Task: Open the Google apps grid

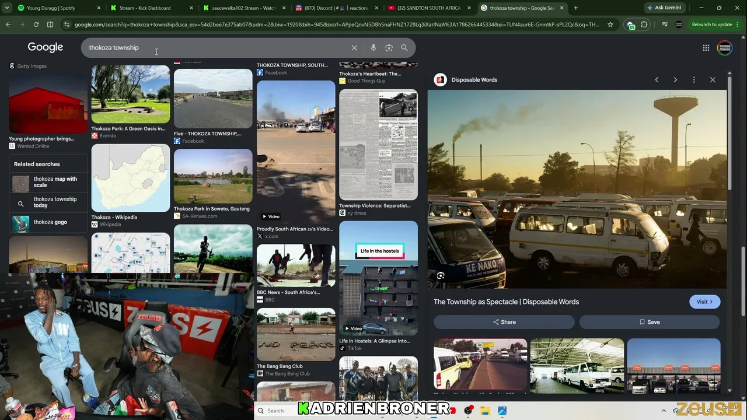Action: click(x=706, y=48)
